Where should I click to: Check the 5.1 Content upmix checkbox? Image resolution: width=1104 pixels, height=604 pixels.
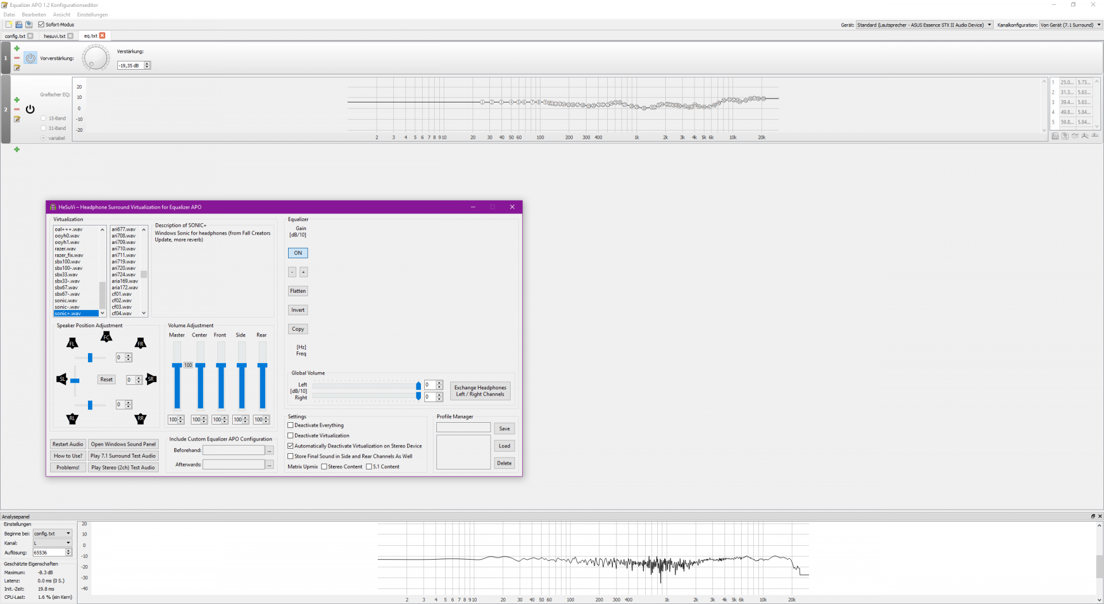pyautogui.click(x=369, y=467)
